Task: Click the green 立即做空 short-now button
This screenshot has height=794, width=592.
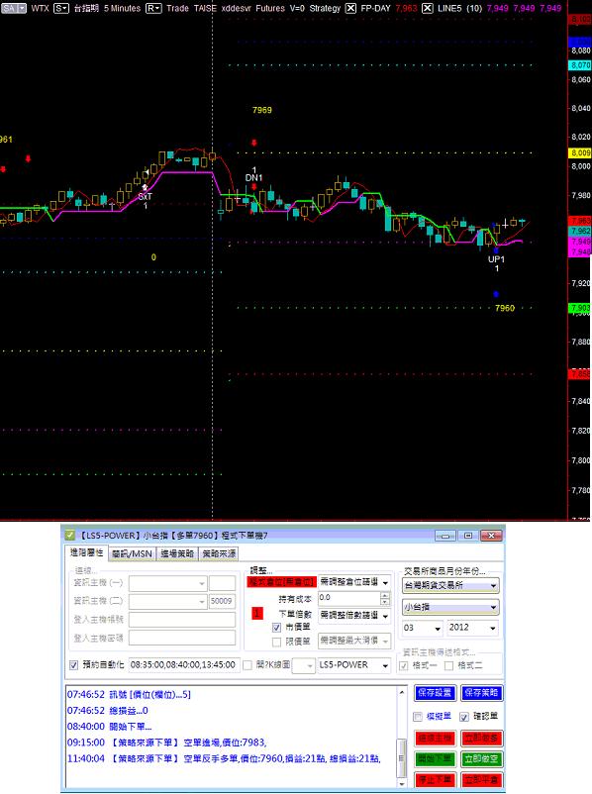Action: pos(481,759)
